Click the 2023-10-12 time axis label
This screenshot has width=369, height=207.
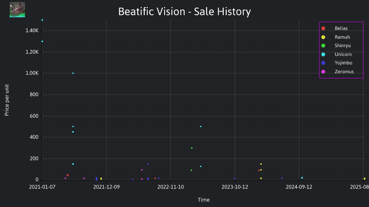[235, 187]
